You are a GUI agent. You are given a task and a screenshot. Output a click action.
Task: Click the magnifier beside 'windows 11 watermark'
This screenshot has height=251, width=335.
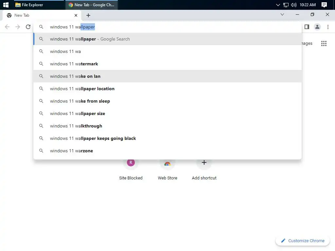[x=41, y=64]
